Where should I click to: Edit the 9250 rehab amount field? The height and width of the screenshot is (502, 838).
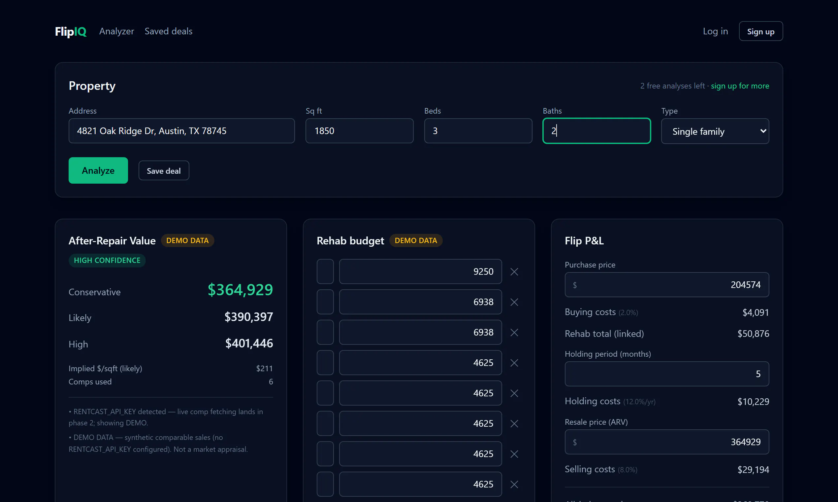420,271
